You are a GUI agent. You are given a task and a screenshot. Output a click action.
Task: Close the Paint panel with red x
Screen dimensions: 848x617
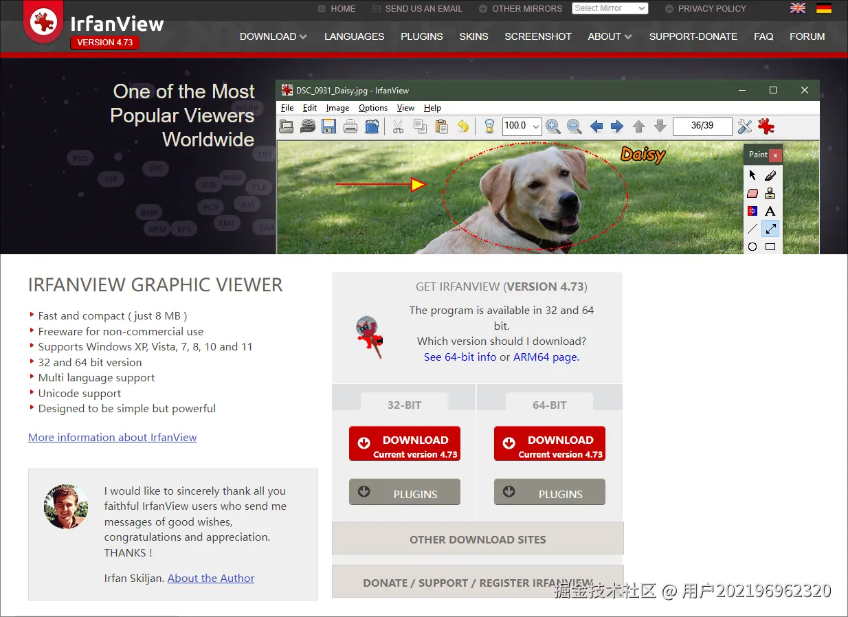click(775, 155)
